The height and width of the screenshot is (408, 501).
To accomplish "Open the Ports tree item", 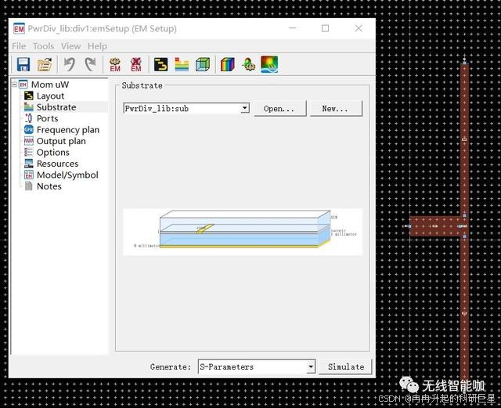I will click(x=47, y=118).
